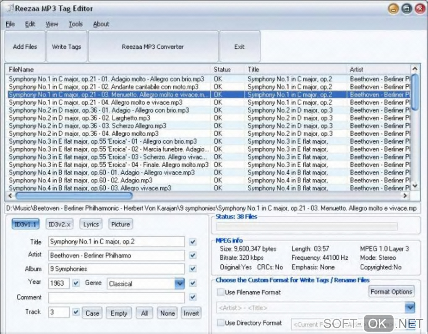The height and width of the screenshot is (334, 428).
Task: Toggle the Artist field checkbox
Action: [x=193, y=255]
